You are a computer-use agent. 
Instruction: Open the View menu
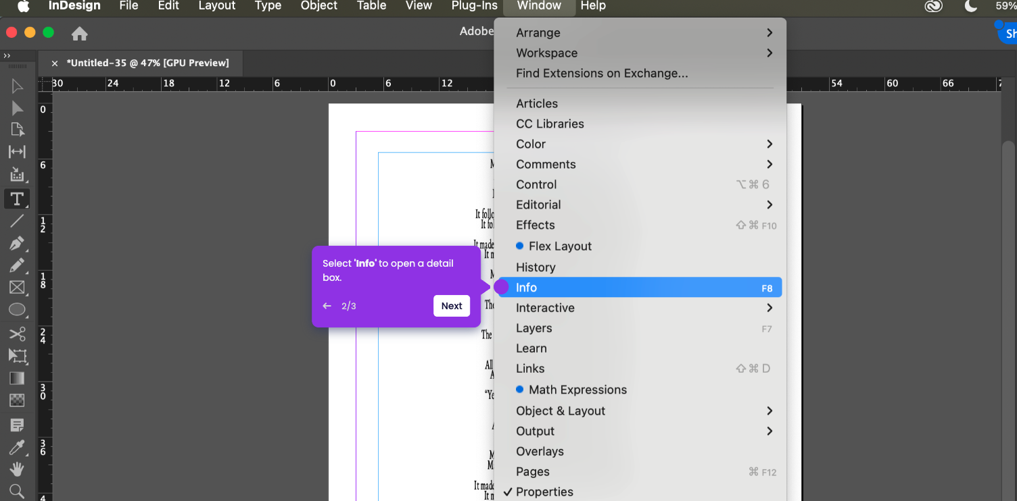point(419,6)
